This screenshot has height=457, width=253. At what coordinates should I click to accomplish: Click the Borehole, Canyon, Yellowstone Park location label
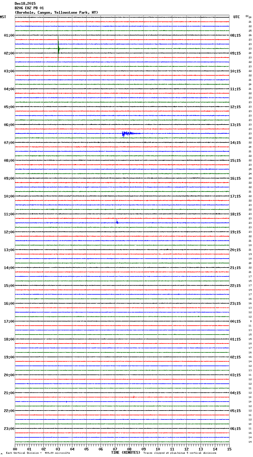[56, 13]
